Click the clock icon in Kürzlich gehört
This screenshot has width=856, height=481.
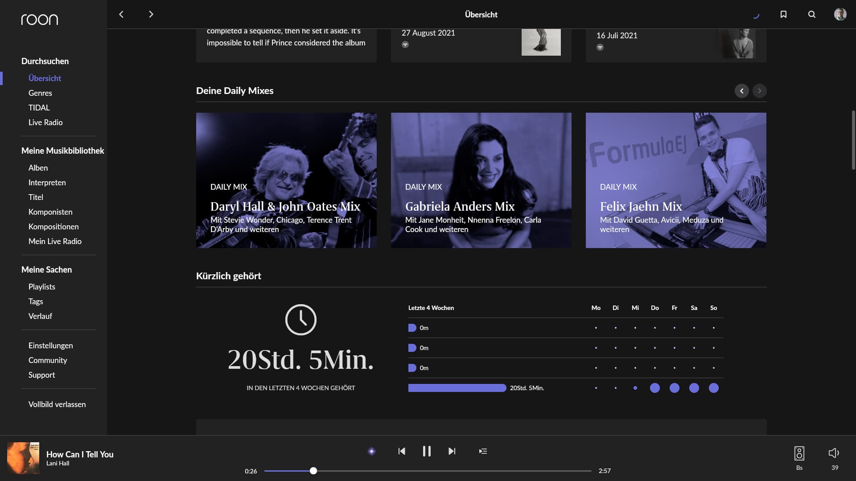click(x=301, y=320)
